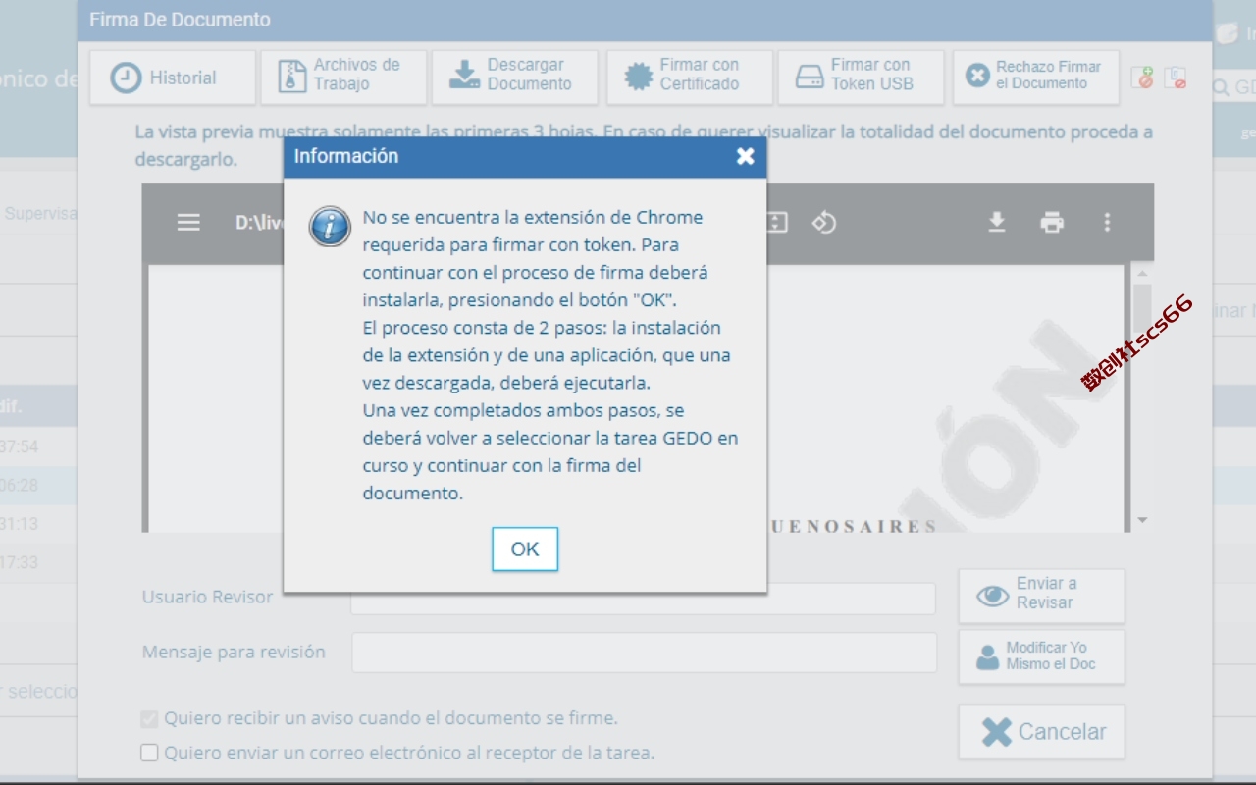Click the PDF scrollbar down arrow

pos(1141,520)
